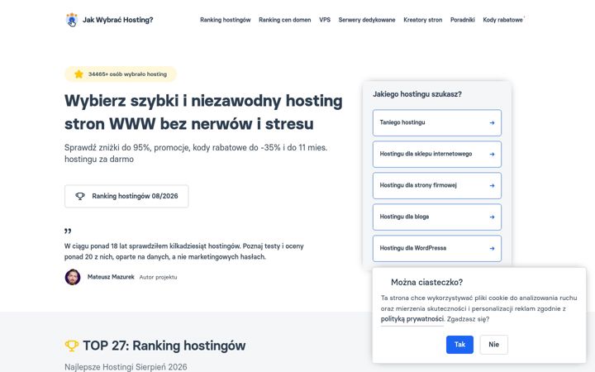Image resolution: width=595 pixels, height=372 pixels.
Task: Open the Serwery dedykowane menu item
Action: [367, 20]
